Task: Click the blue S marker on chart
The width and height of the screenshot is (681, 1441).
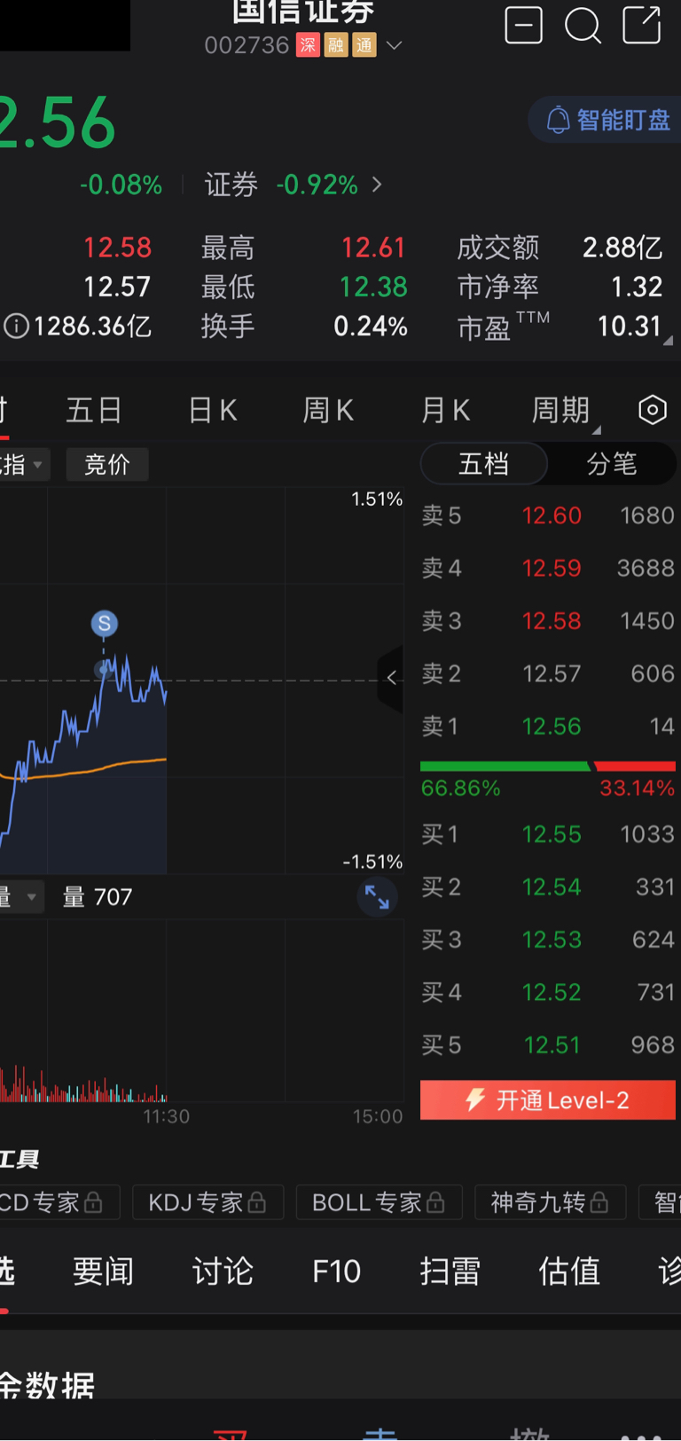Action: click(105, 623)
